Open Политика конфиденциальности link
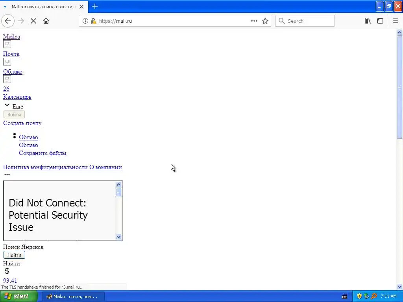The width and height of the screenshot is (403, 302). coord(46,167)
